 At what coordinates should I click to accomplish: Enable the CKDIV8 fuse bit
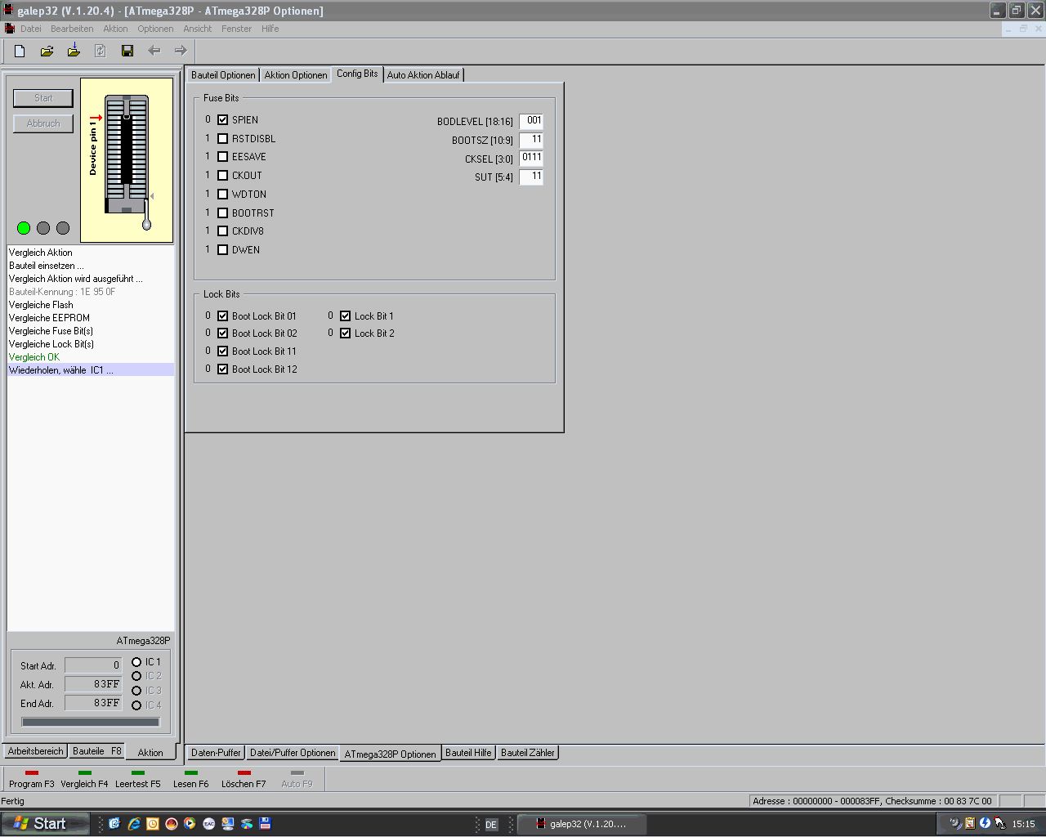222,231
